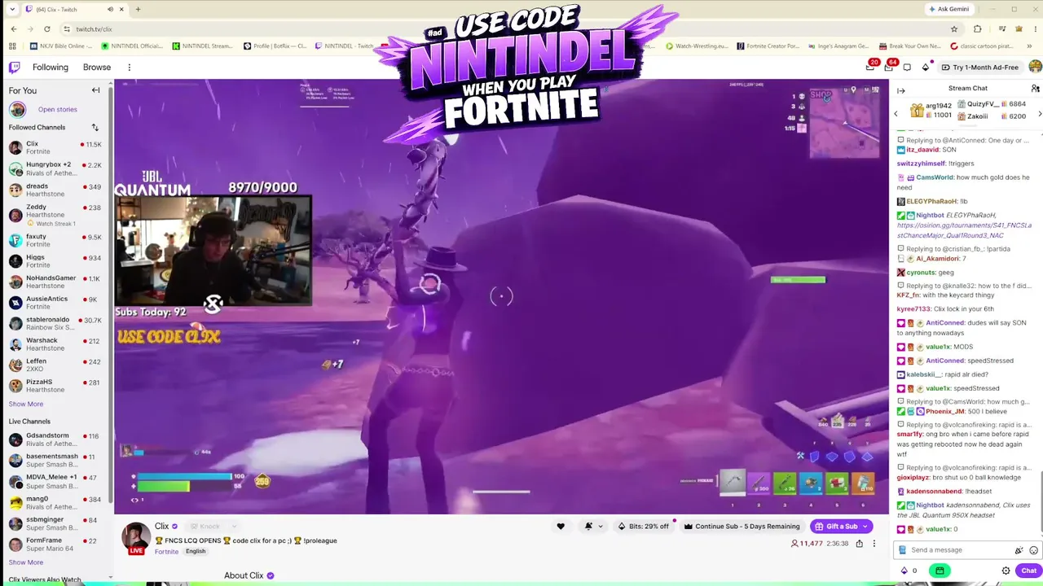
Task: Open NoHandsGamer channel in sidebar
Action: [x=55, y=282]
